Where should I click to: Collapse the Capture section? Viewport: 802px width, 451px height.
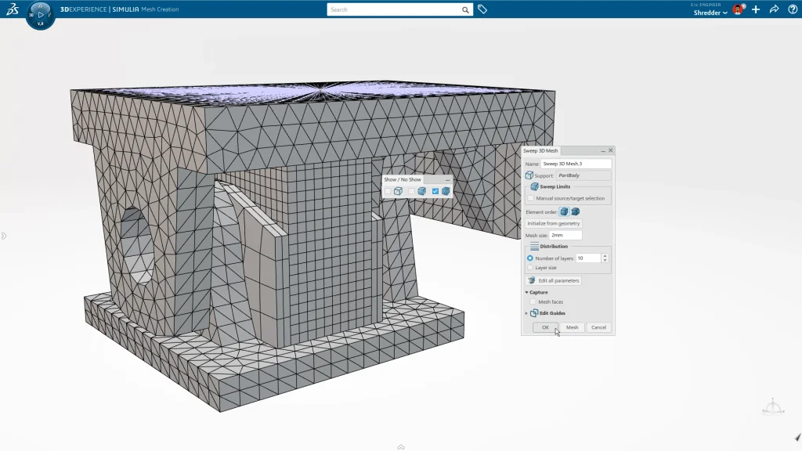[x=527, y=292]
